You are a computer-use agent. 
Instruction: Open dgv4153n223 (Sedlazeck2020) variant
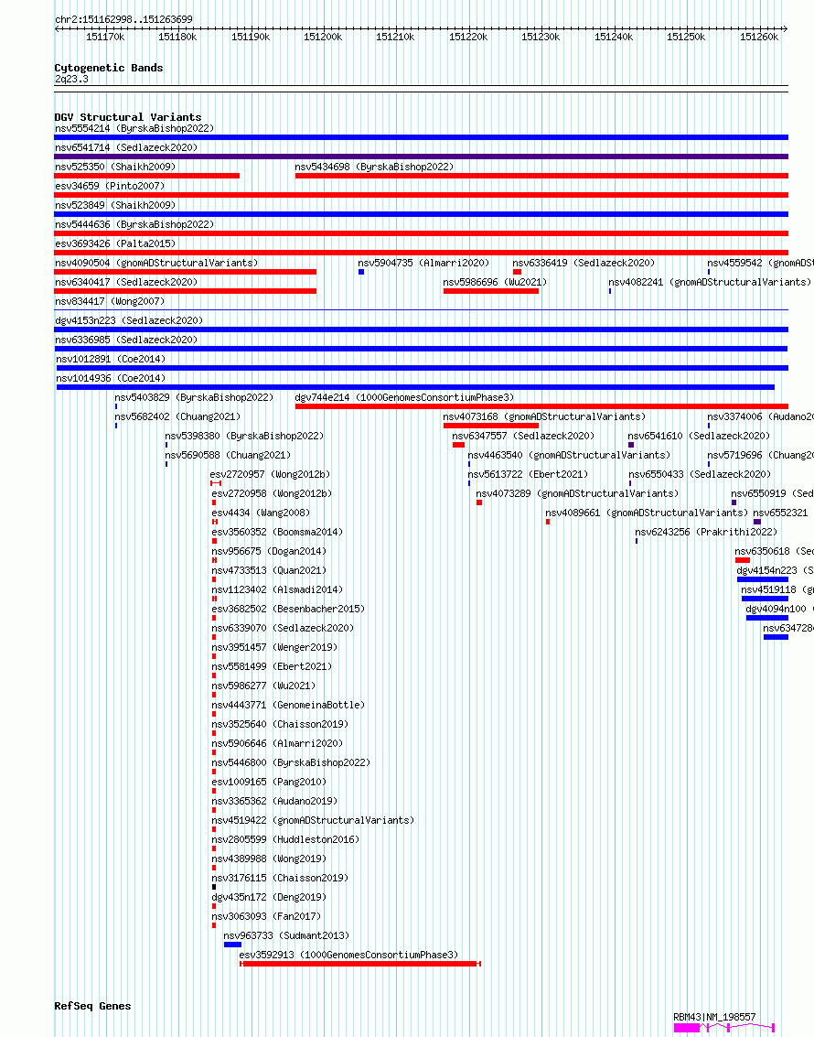[x=129, y=320]
